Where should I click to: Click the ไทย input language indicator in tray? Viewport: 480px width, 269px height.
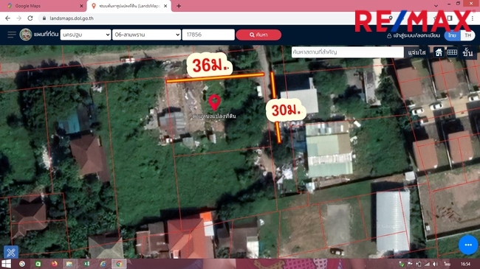click(x=448, y=264)
